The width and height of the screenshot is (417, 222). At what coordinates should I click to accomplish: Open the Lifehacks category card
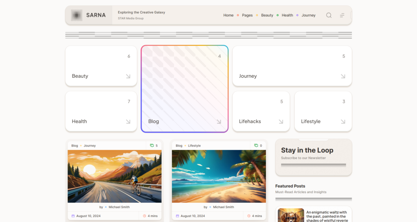point(261,111)
